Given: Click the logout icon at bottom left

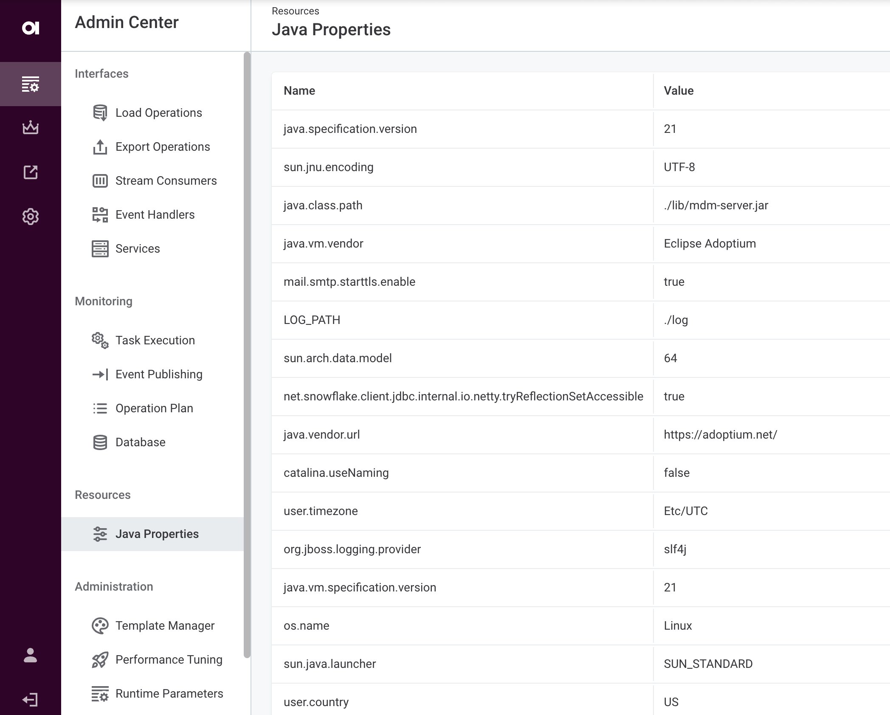Looking at the screenshot, I should pyautogui.click(x=30, y=699).
